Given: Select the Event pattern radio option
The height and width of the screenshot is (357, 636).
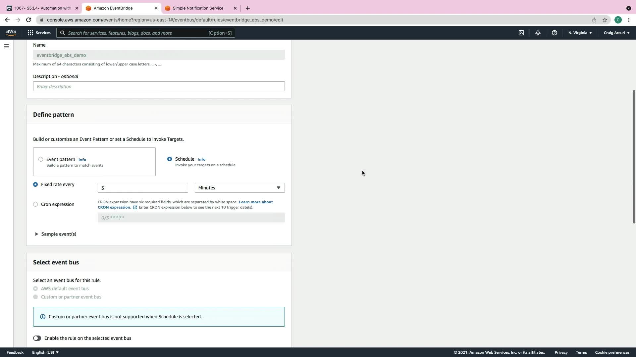Looking at the screenshot, I should coord(41,159).
